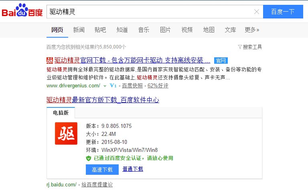Viewport: 308px width, 190px height.
Task: Expand the 更多» category menu
Action: pos(252,30)
